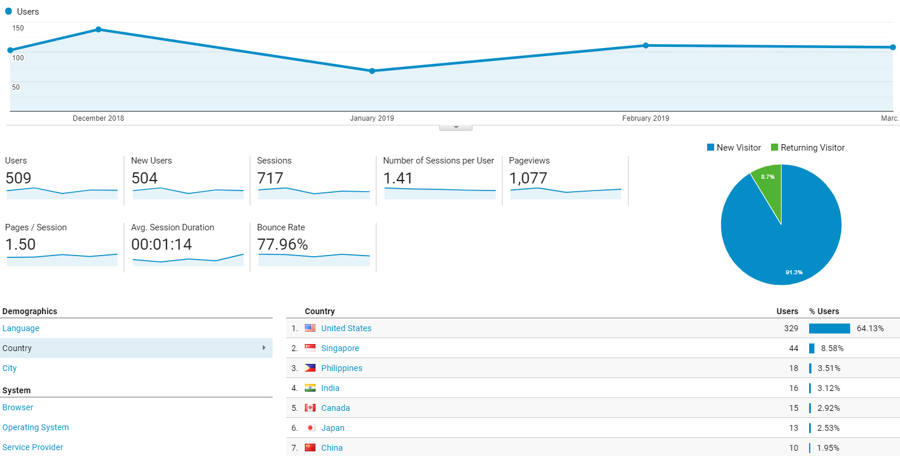Click the 329 users value
This screenshot has height=456, width=900.
coord(791,328)
